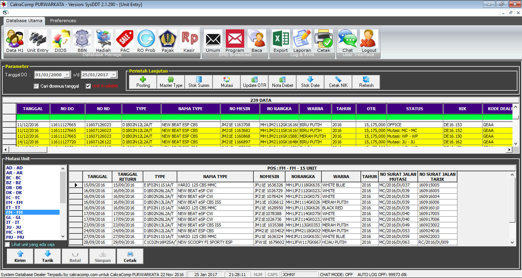522x278 pixels.
Task: Click the PAC sale tag icon
Action: pos(125,40)
